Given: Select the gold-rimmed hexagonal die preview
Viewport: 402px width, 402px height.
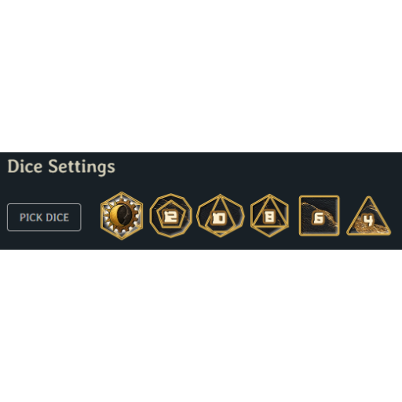Looking at the screenshot, I should click(122, 216).
